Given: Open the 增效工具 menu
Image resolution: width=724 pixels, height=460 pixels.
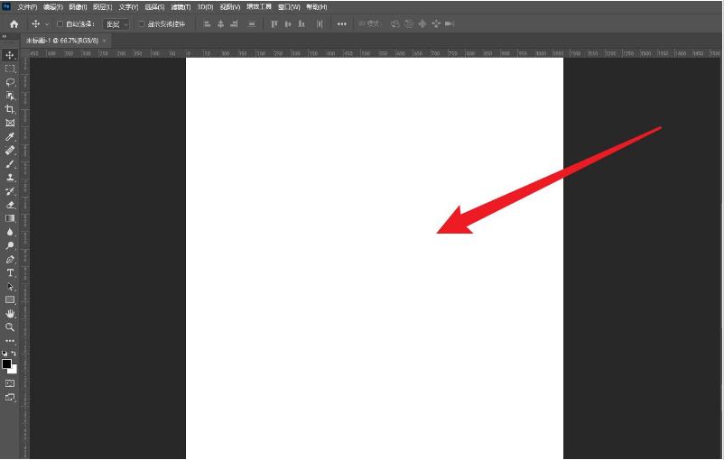Looking at the screenshot, I should tap(259, 7).
